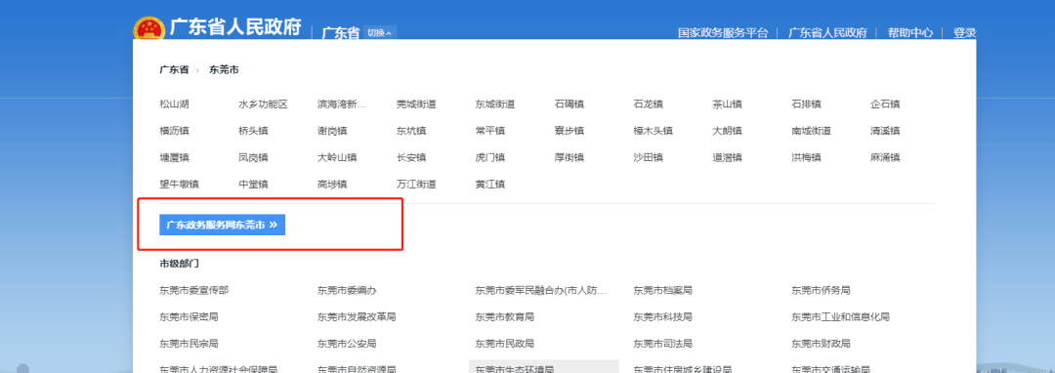
Task: Choose 东莞市工业和信息化局
Action: coord(840,317)
